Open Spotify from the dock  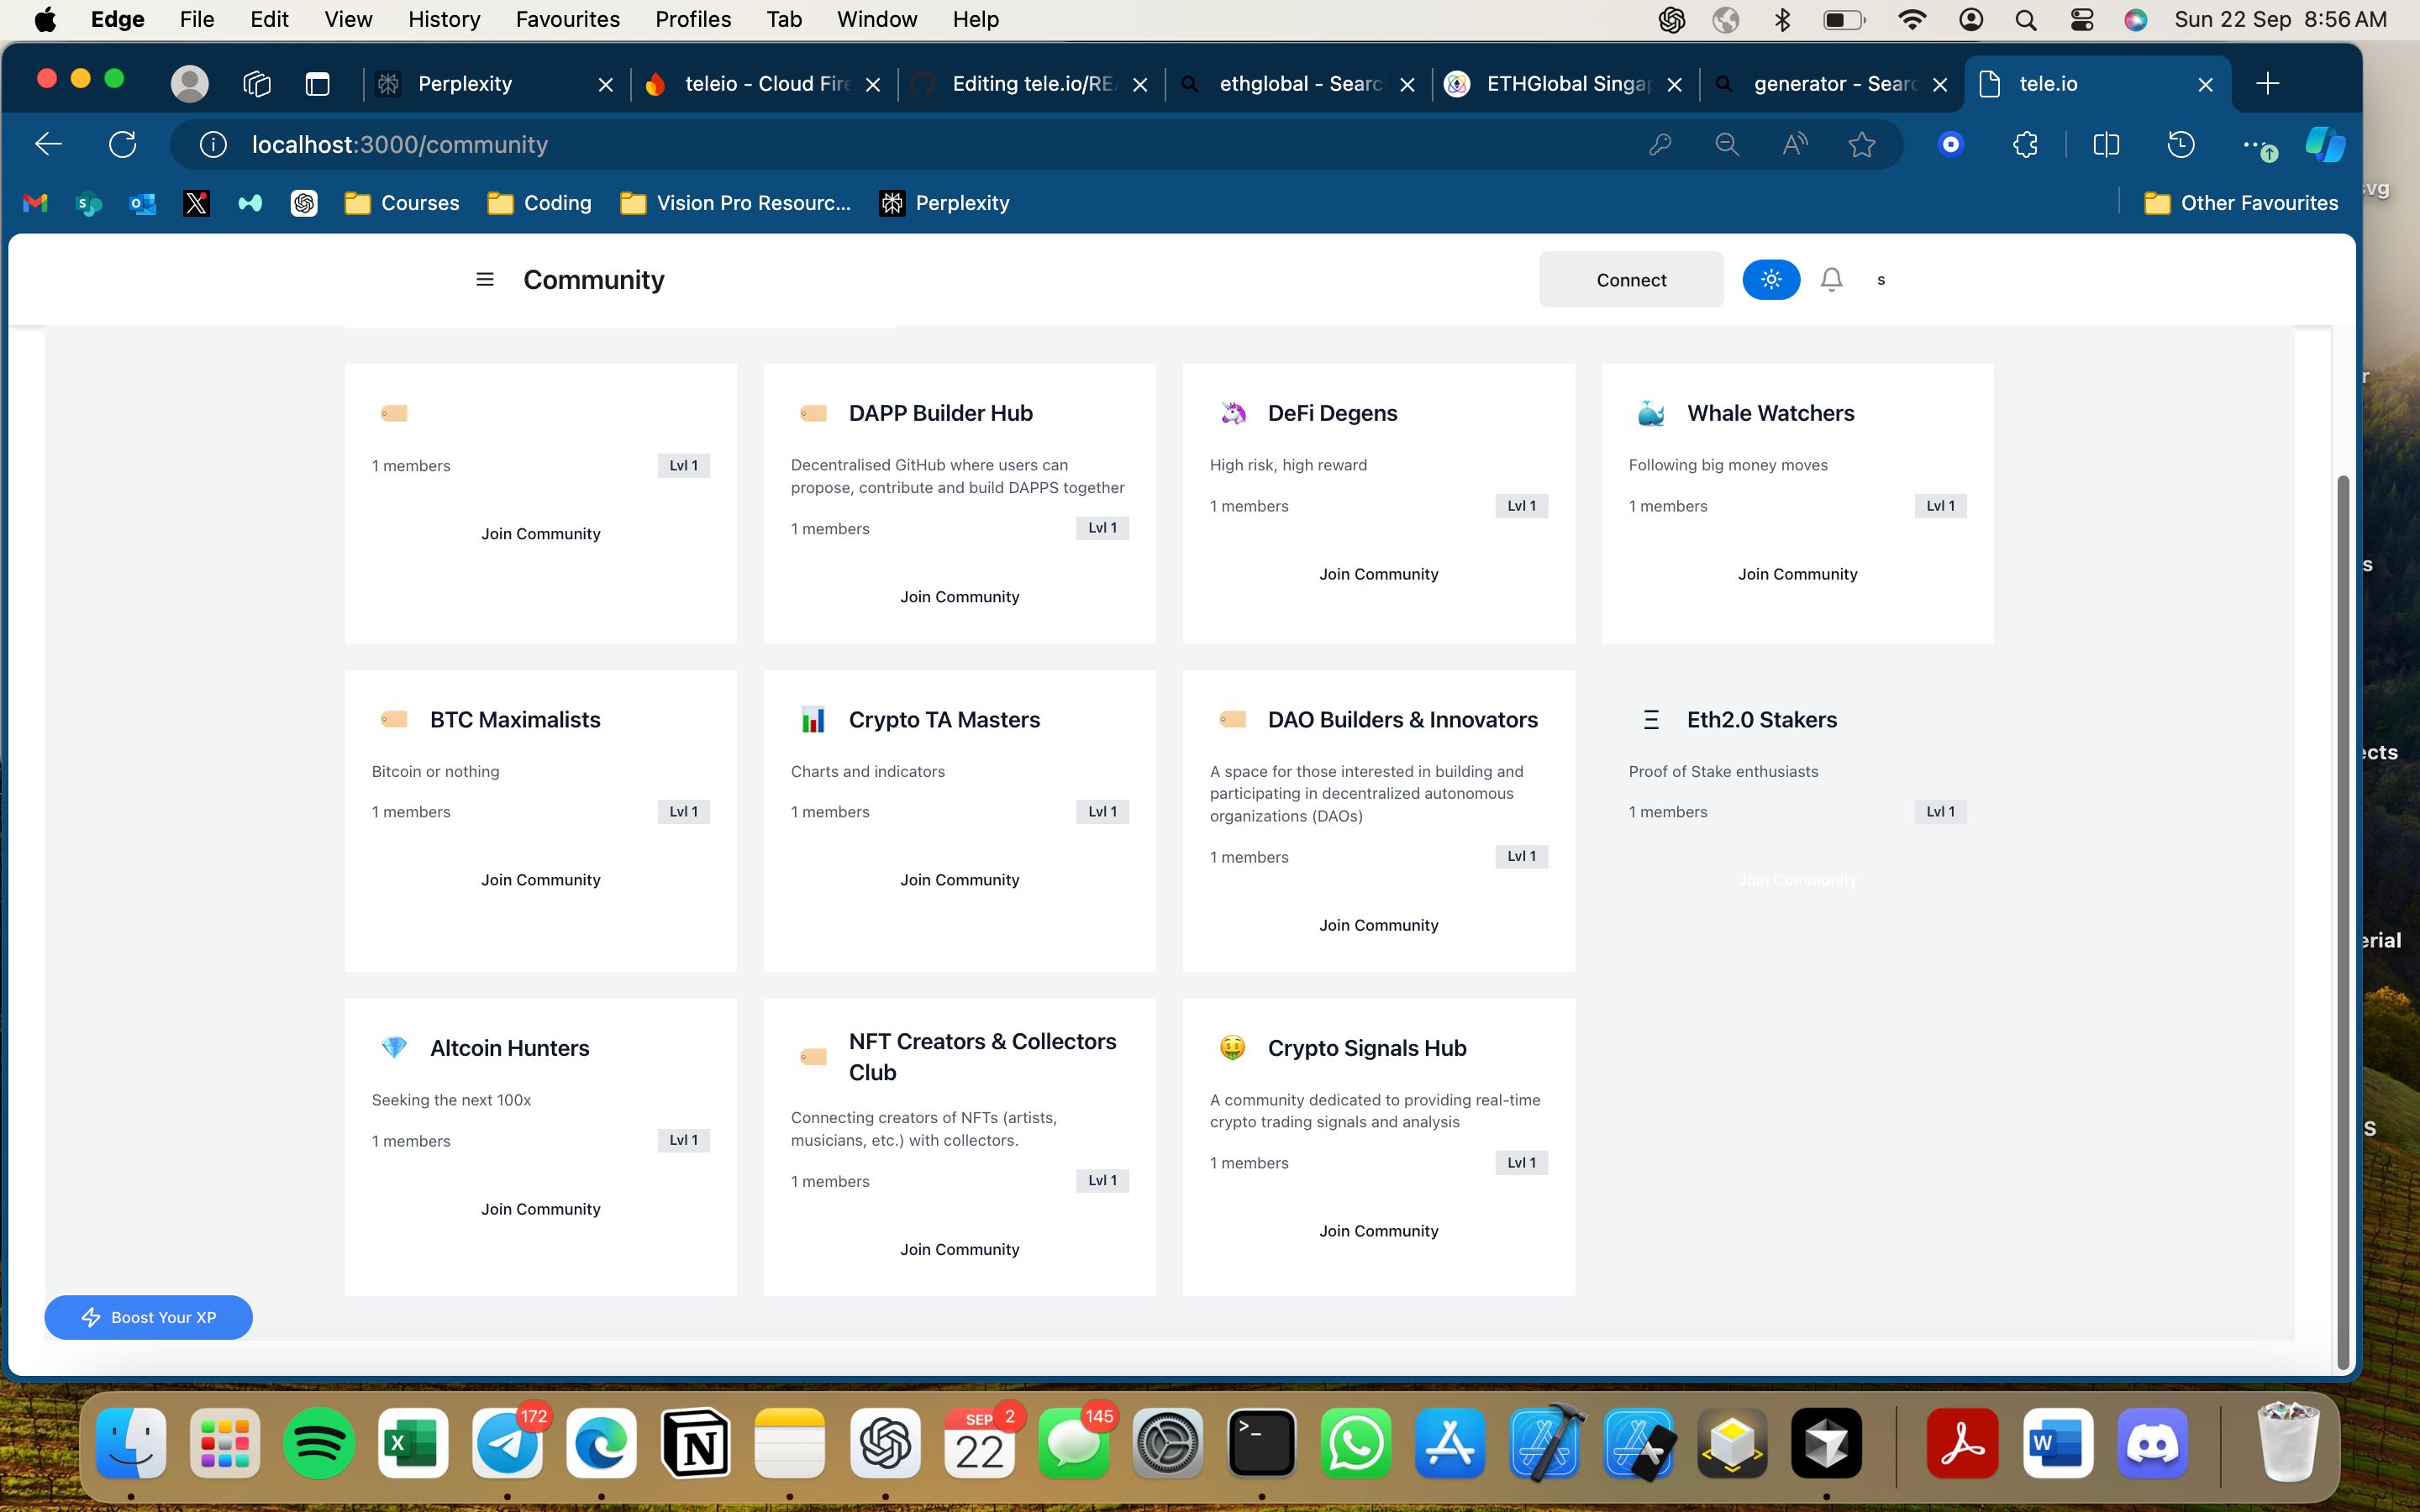click(x=318, y=1443)
